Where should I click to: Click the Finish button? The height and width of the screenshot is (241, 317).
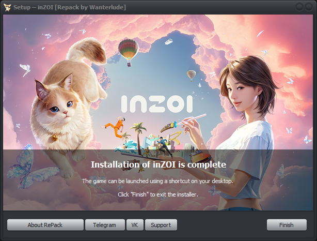[287, 225]
